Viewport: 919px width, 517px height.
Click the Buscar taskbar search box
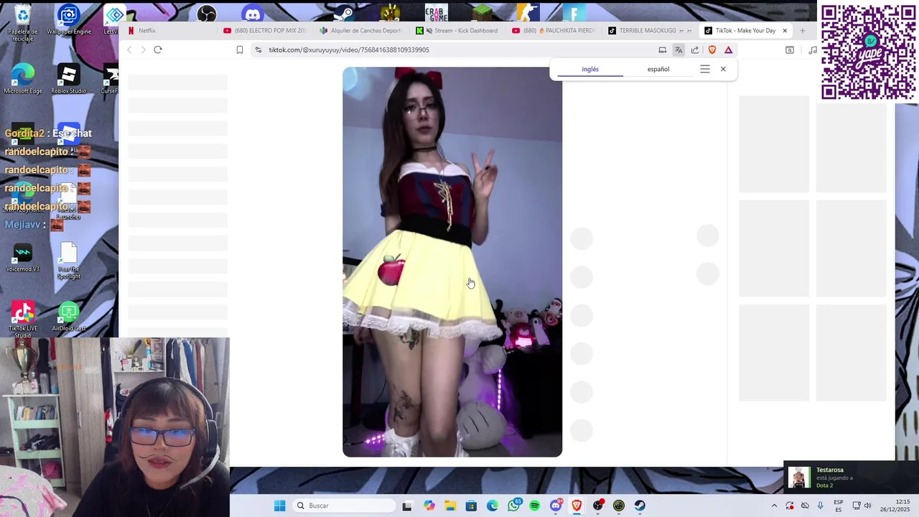[x=345, y=506]
